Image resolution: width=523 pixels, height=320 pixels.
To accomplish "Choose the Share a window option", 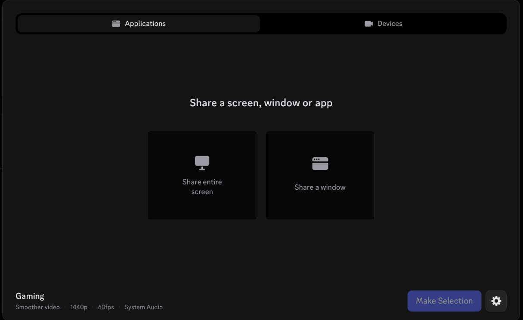I will coord(320,175).
